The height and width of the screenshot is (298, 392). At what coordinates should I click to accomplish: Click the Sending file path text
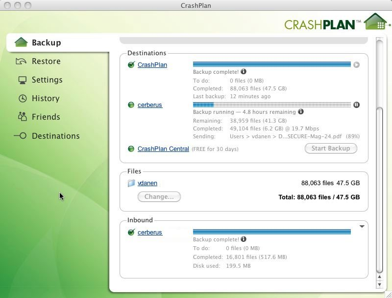coord(286,136)
